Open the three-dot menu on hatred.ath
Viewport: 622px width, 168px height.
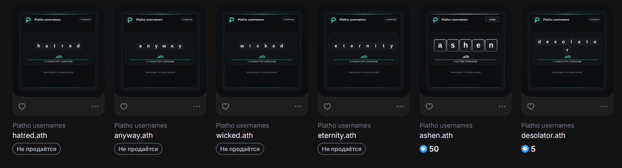(95, 106)
